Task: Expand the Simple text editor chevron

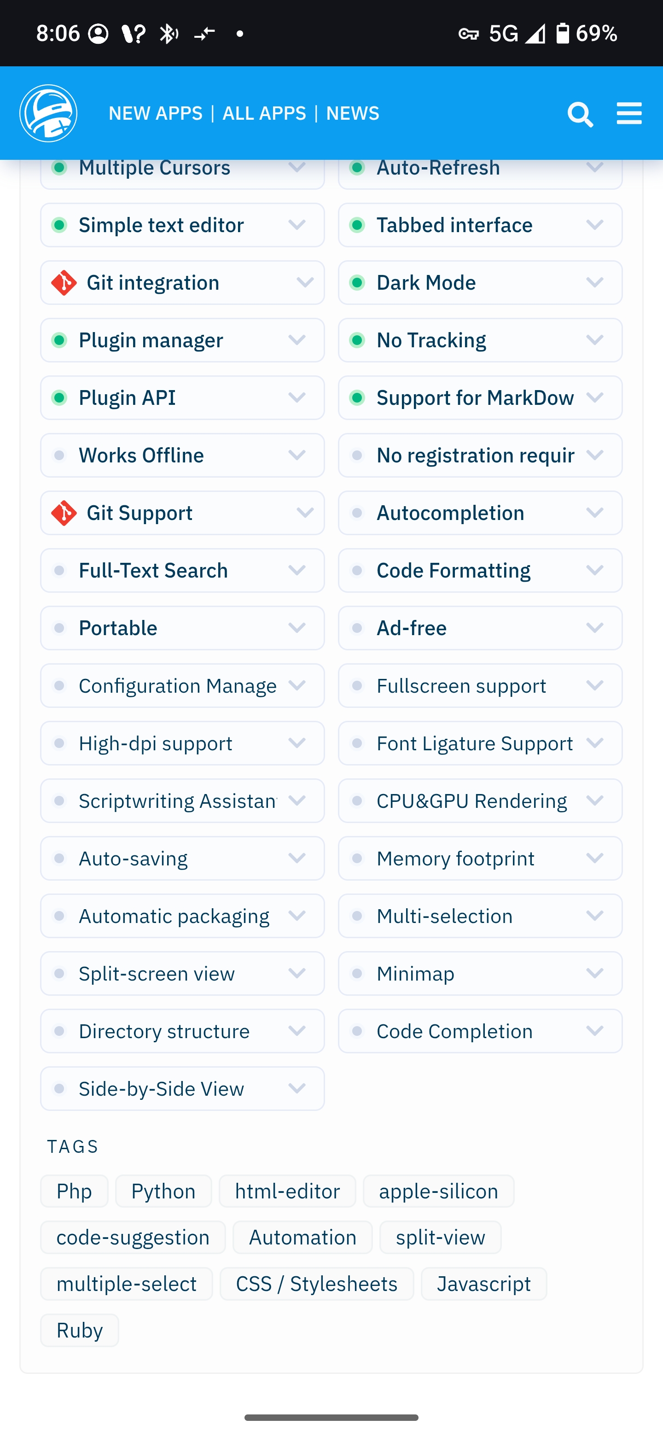Action: [x=297, y=225]
